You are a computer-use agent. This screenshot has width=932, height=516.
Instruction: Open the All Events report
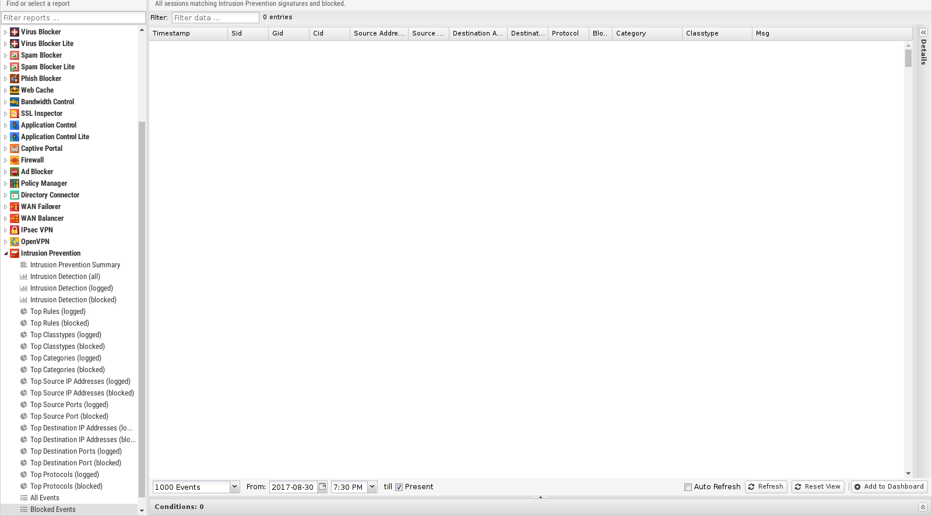tap(45, 498)
